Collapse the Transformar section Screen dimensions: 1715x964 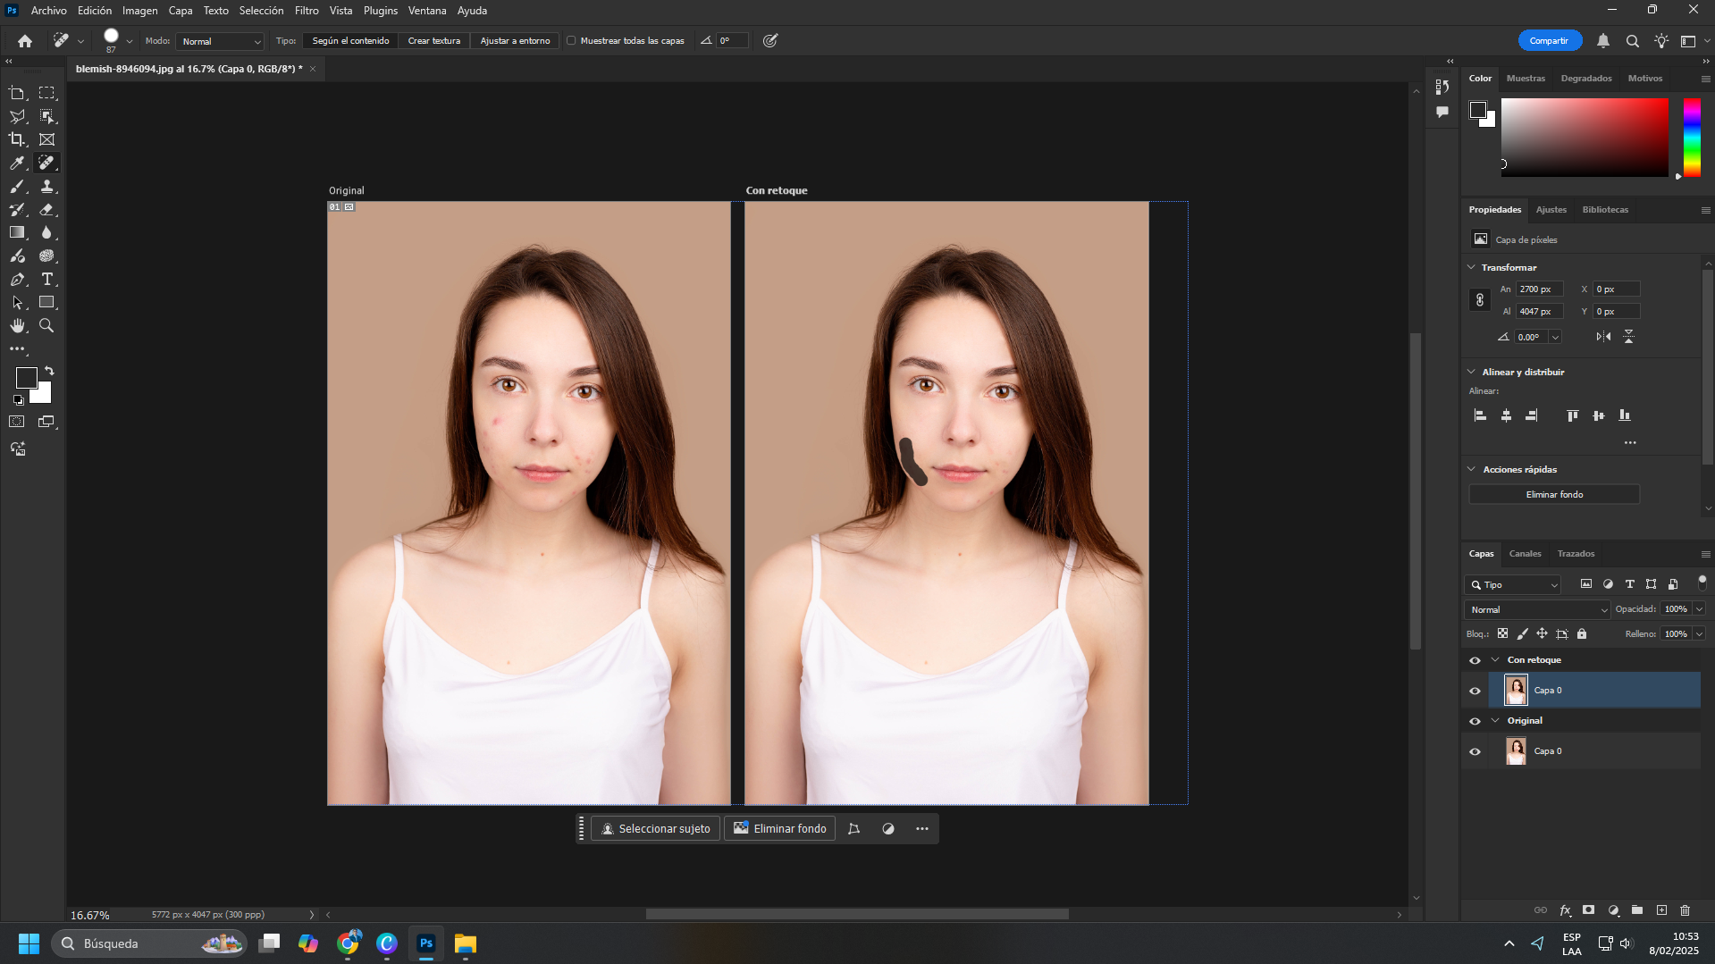click(1471, 267)
